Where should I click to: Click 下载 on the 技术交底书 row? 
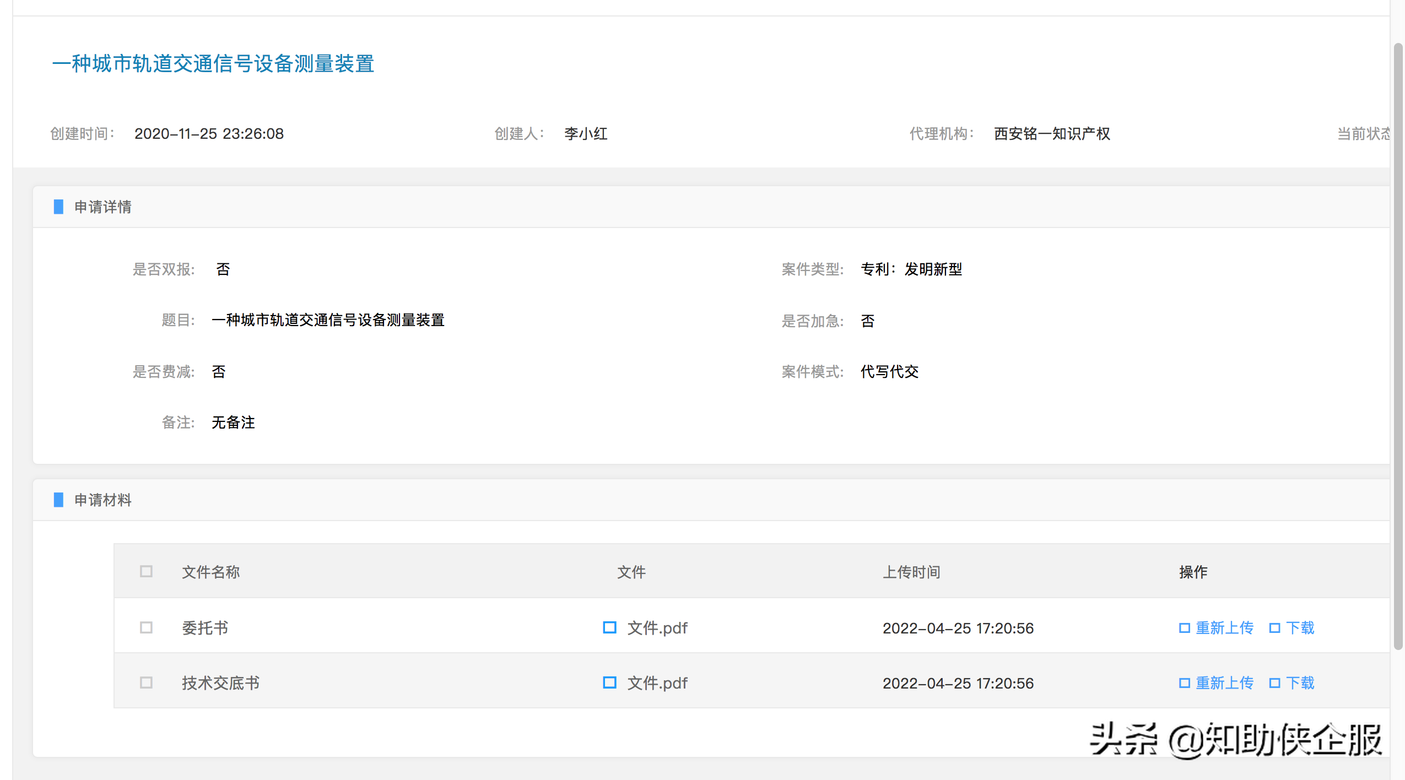pos(1301,682)
